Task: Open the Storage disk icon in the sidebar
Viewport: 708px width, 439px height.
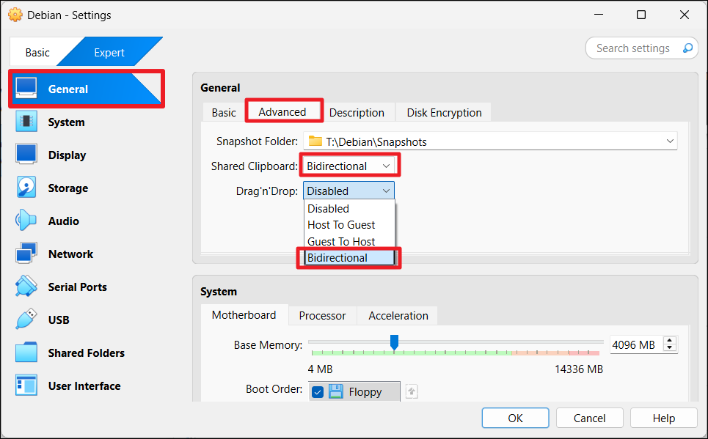Action: [26, 187]
